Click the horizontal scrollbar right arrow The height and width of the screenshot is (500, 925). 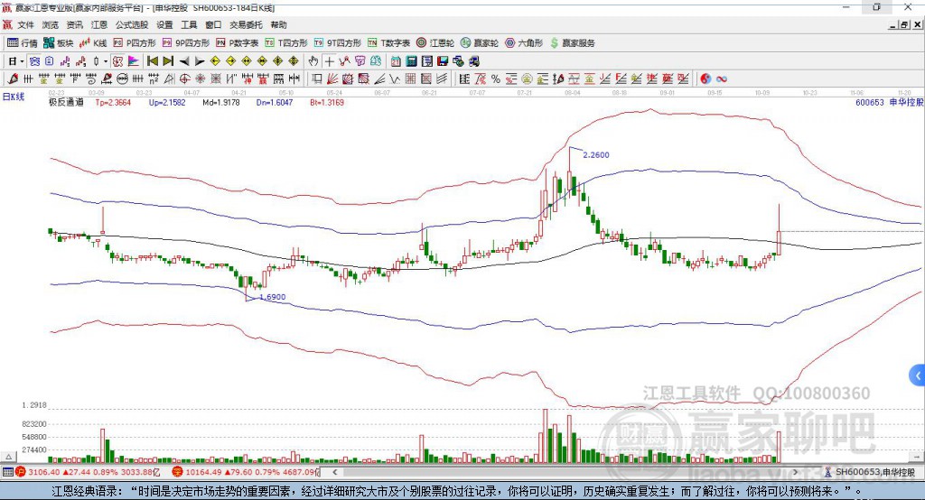[x=795, y=472]
